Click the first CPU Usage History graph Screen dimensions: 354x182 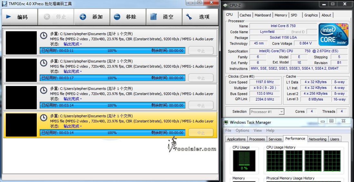[275, 161]
